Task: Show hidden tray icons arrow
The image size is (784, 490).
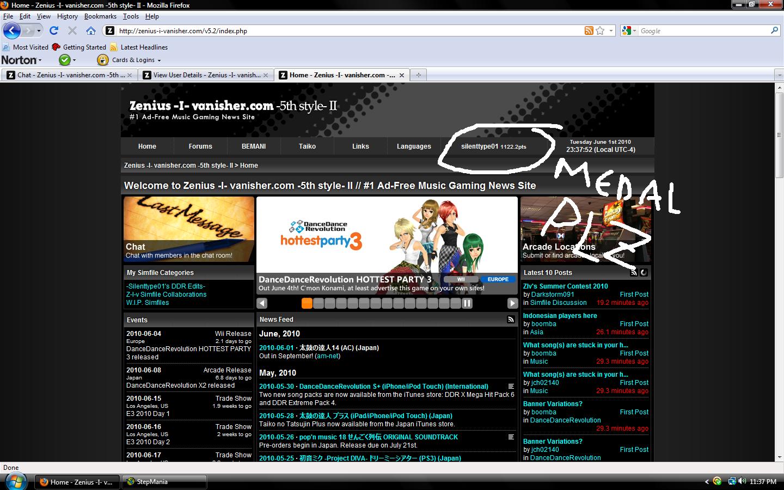Action: [x=707, y=482]
